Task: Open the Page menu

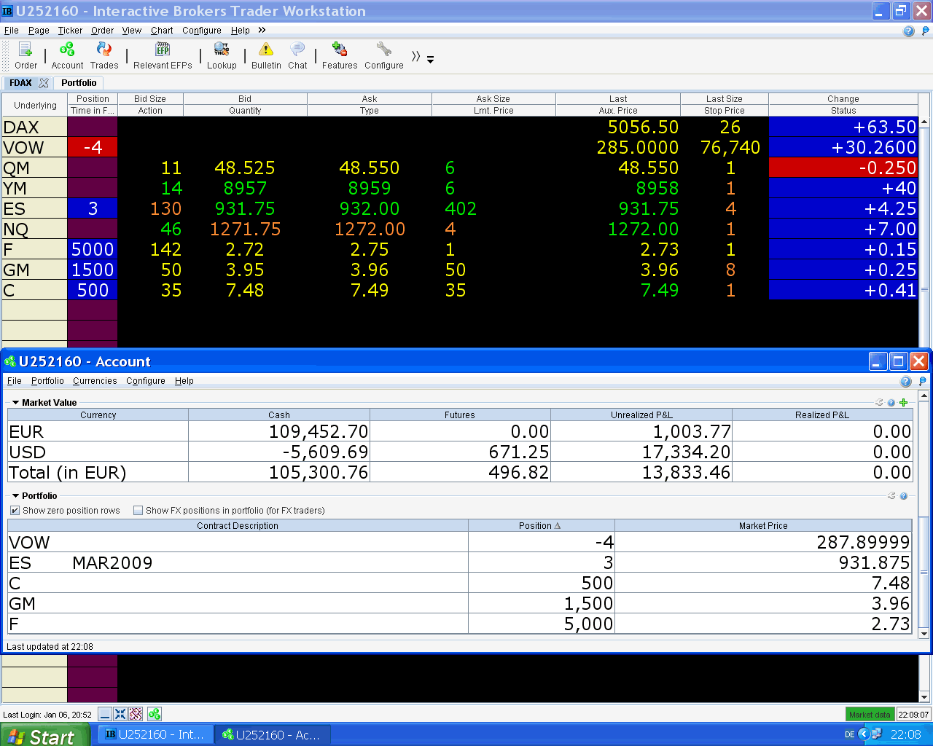Action: (39, 31)
